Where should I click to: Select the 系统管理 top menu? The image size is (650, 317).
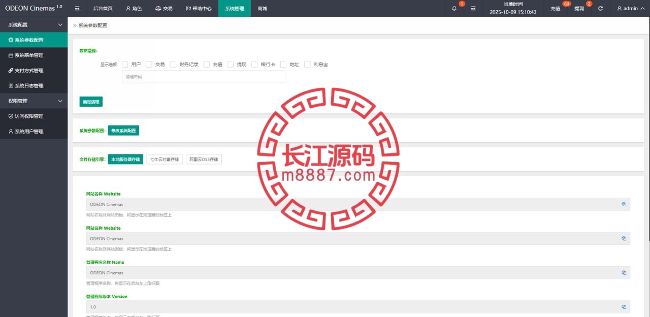pos(235,9)
